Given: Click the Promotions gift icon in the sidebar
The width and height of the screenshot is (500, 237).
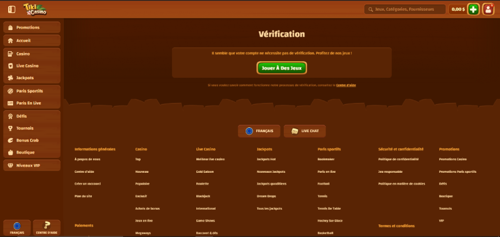Looking at the screenshot, I should coord(10,27).
